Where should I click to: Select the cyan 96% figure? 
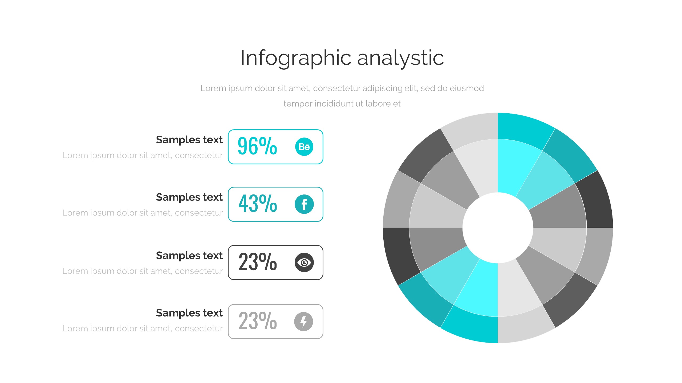[257, 146]
